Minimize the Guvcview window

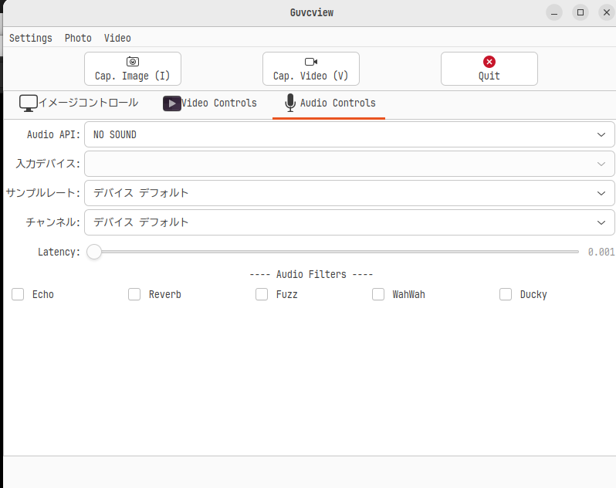tap(554, 12)
